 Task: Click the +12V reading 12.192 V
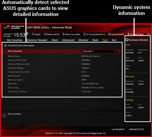tap(129, 108)
